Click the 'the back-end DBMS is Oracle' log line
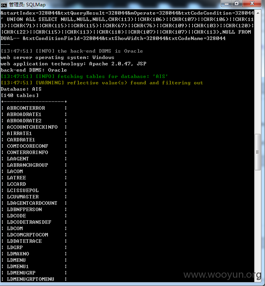This screenshot has height=286, width=265. [72, 51]
